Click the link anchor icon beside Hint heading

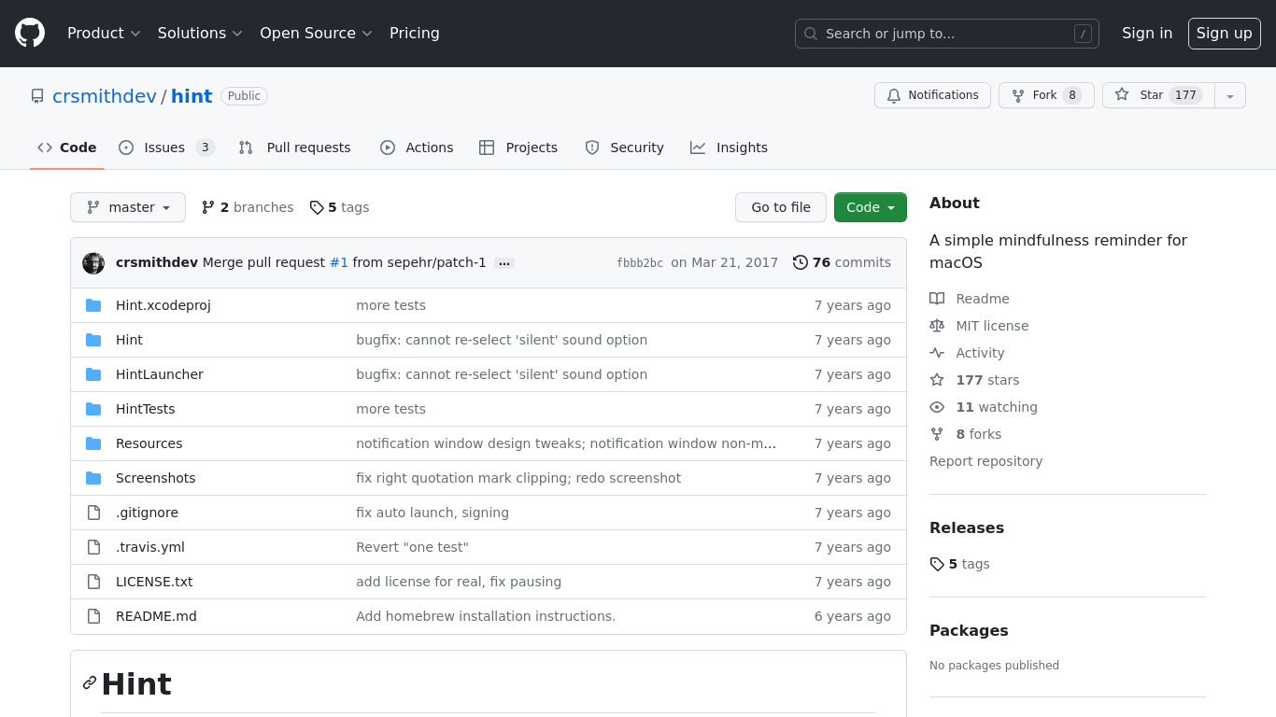90,682
